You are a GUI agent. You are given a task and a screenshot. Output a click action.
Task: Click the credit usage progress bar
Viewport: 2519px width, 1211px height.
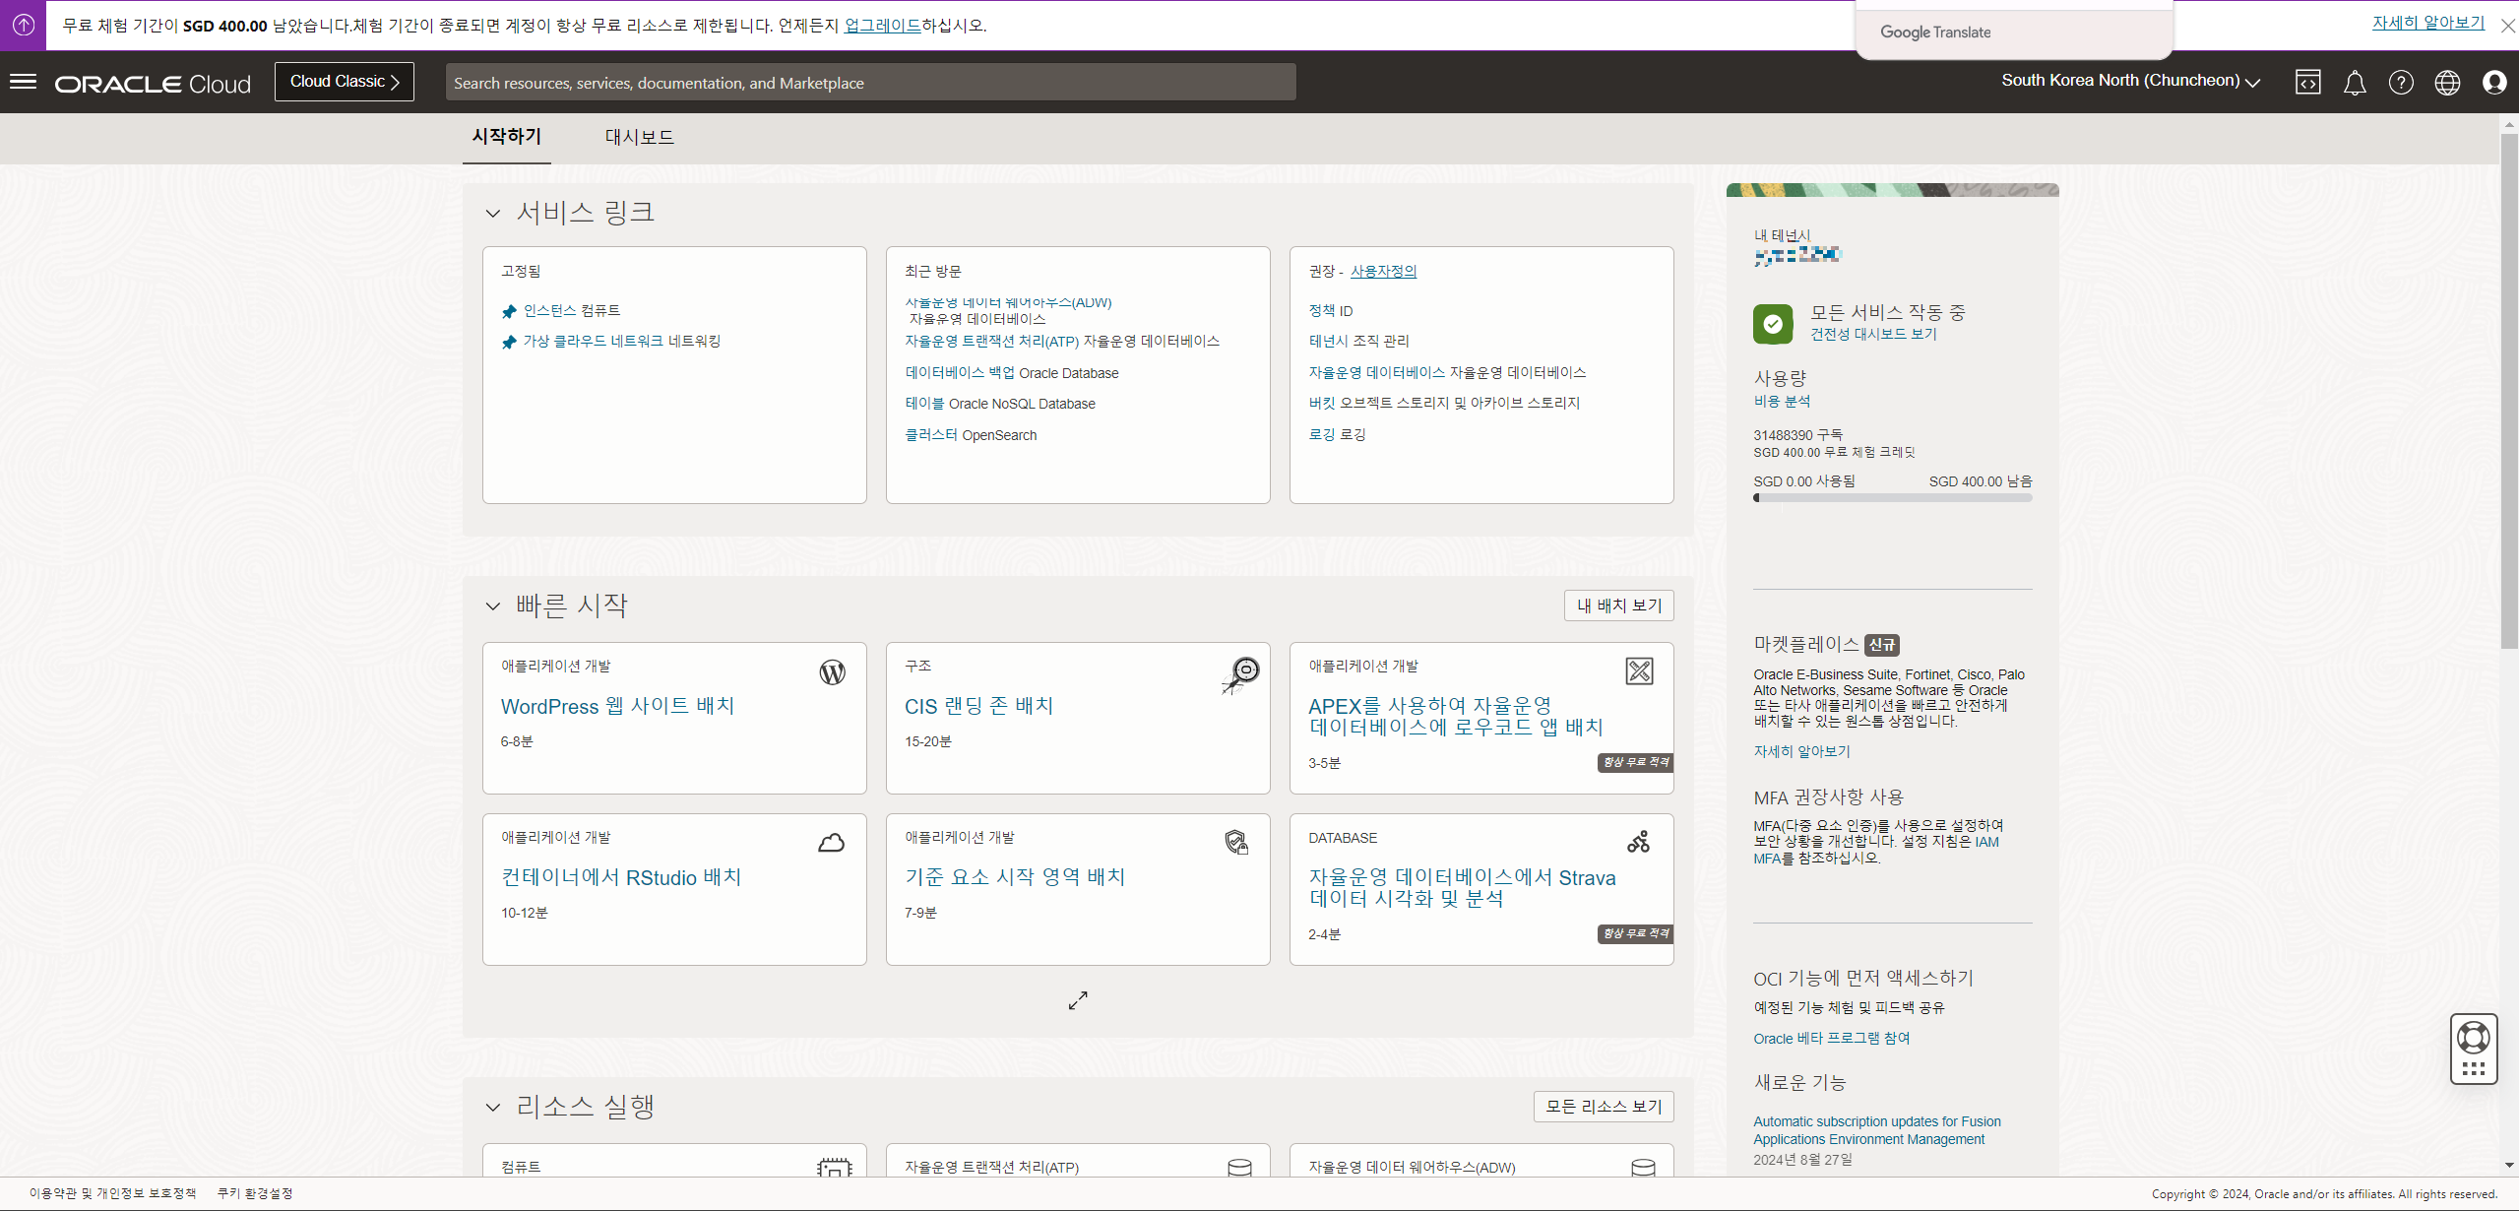[1892, 498]
